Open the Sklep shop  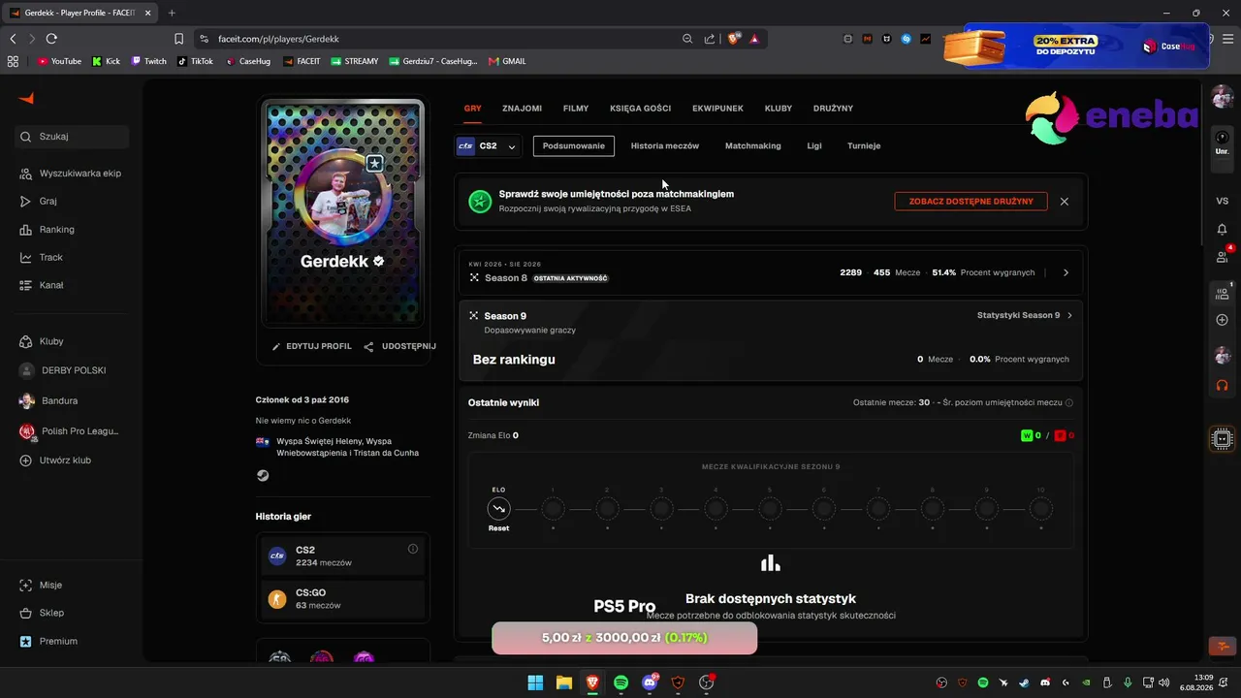42,613
